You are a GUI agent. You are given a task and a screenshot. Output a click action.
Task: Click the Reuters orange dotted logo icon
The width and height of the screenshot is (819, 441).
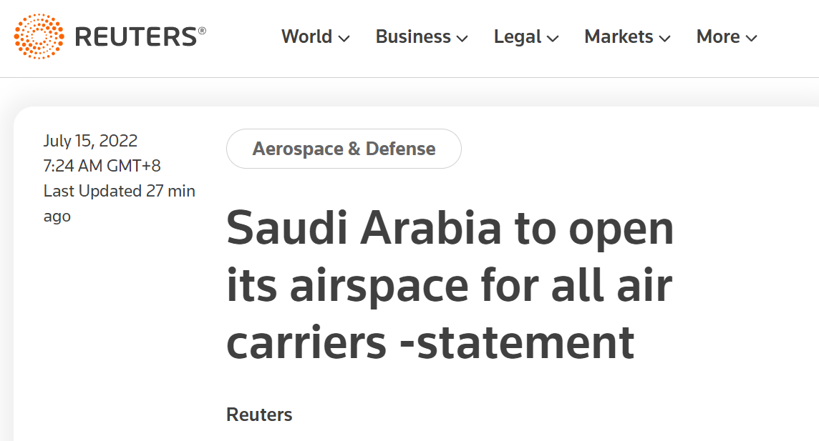tap(39, 36)
